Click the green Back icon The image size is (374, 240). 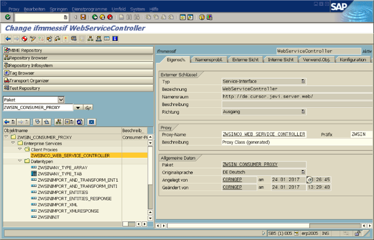(95, 17)
